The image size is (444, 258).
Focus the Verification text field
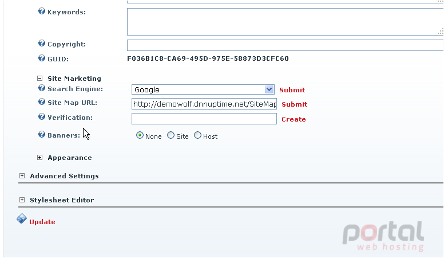pyautogui.click(x=204, y=119)
